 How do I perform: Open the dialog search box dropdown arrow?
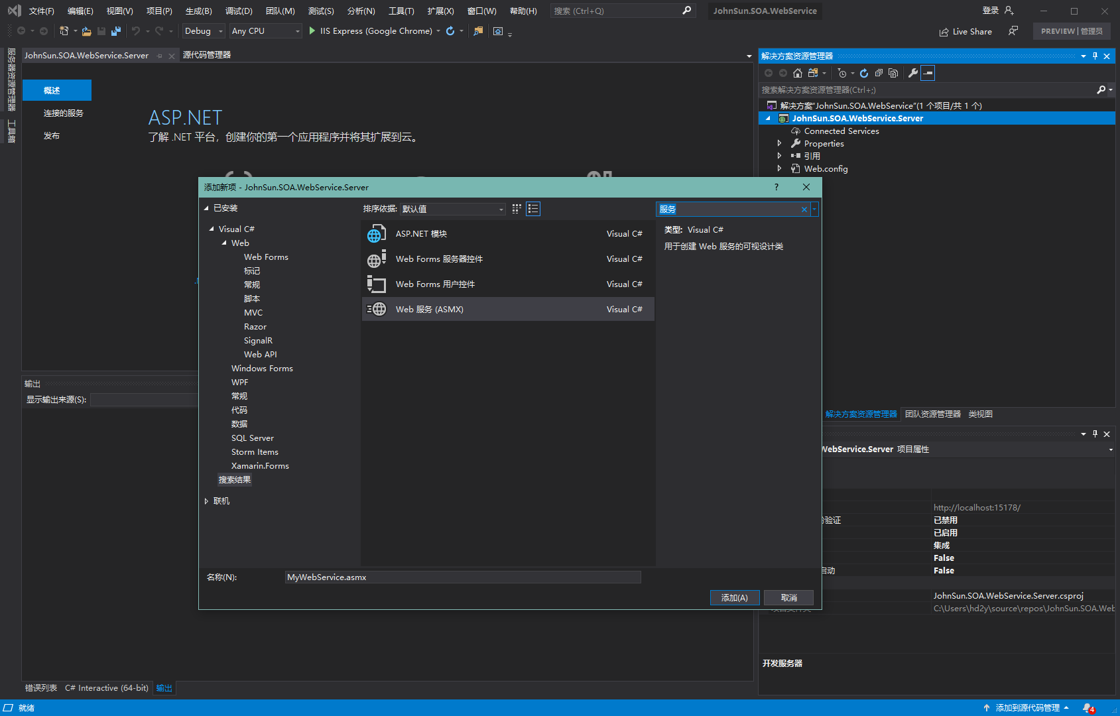point(814,209)
